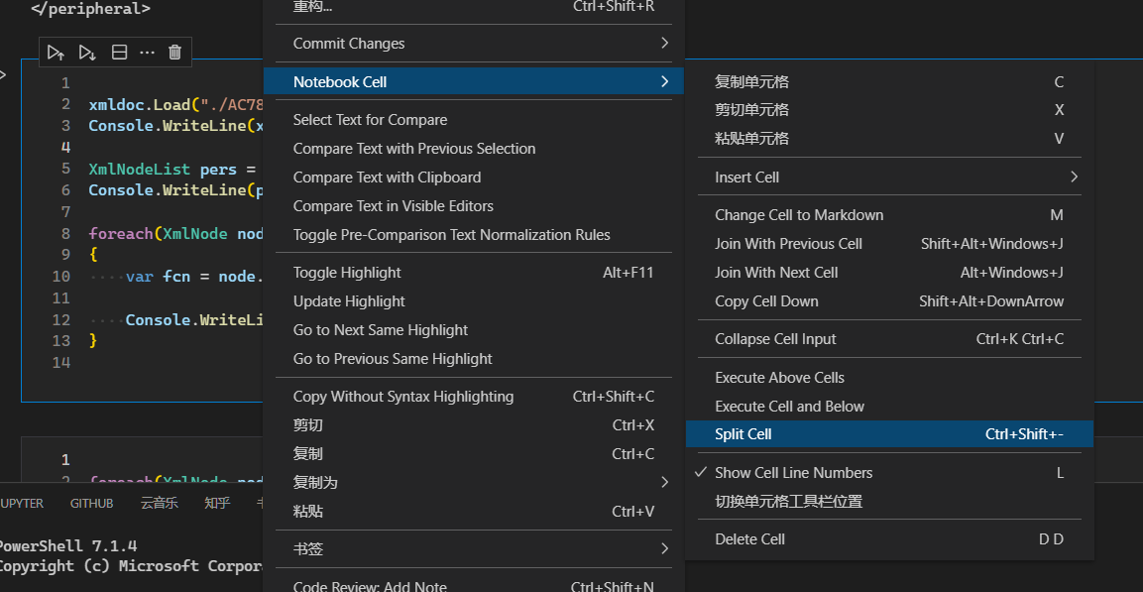Select 复制单元格 menu entry

point(889,81)
